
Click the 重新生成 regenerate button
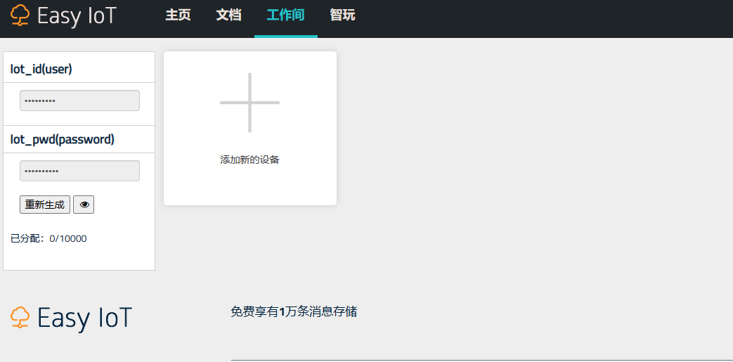45,205
